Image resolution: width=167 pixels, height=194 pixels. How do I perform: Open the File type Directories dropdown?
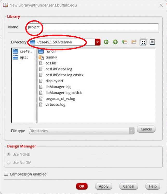(82, 131)
